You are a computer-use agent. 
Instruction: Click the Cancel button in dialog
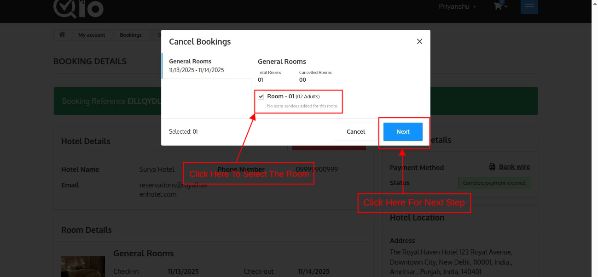(x=355, y=132)
